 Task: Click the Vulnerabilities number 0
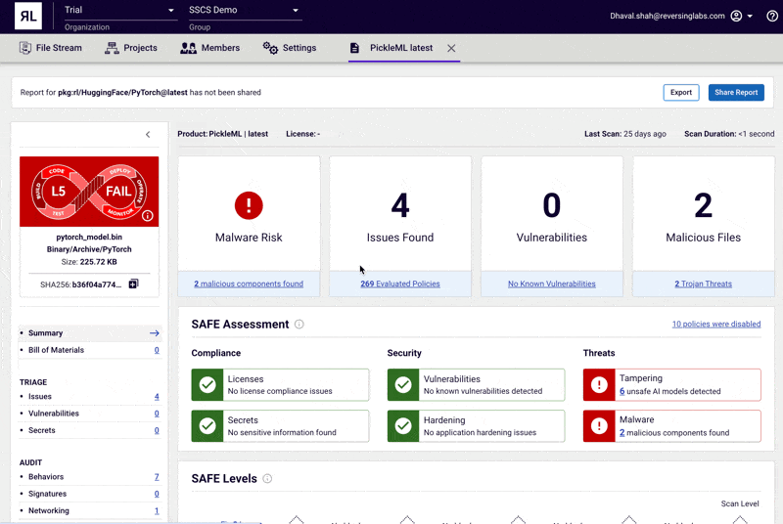click(x=552, y=205)
